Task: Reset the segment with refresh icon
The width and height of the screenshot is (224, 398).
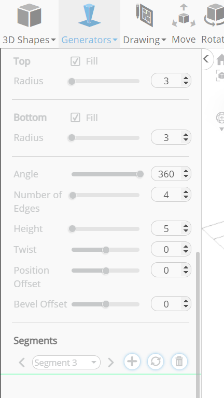Action: 156,362
